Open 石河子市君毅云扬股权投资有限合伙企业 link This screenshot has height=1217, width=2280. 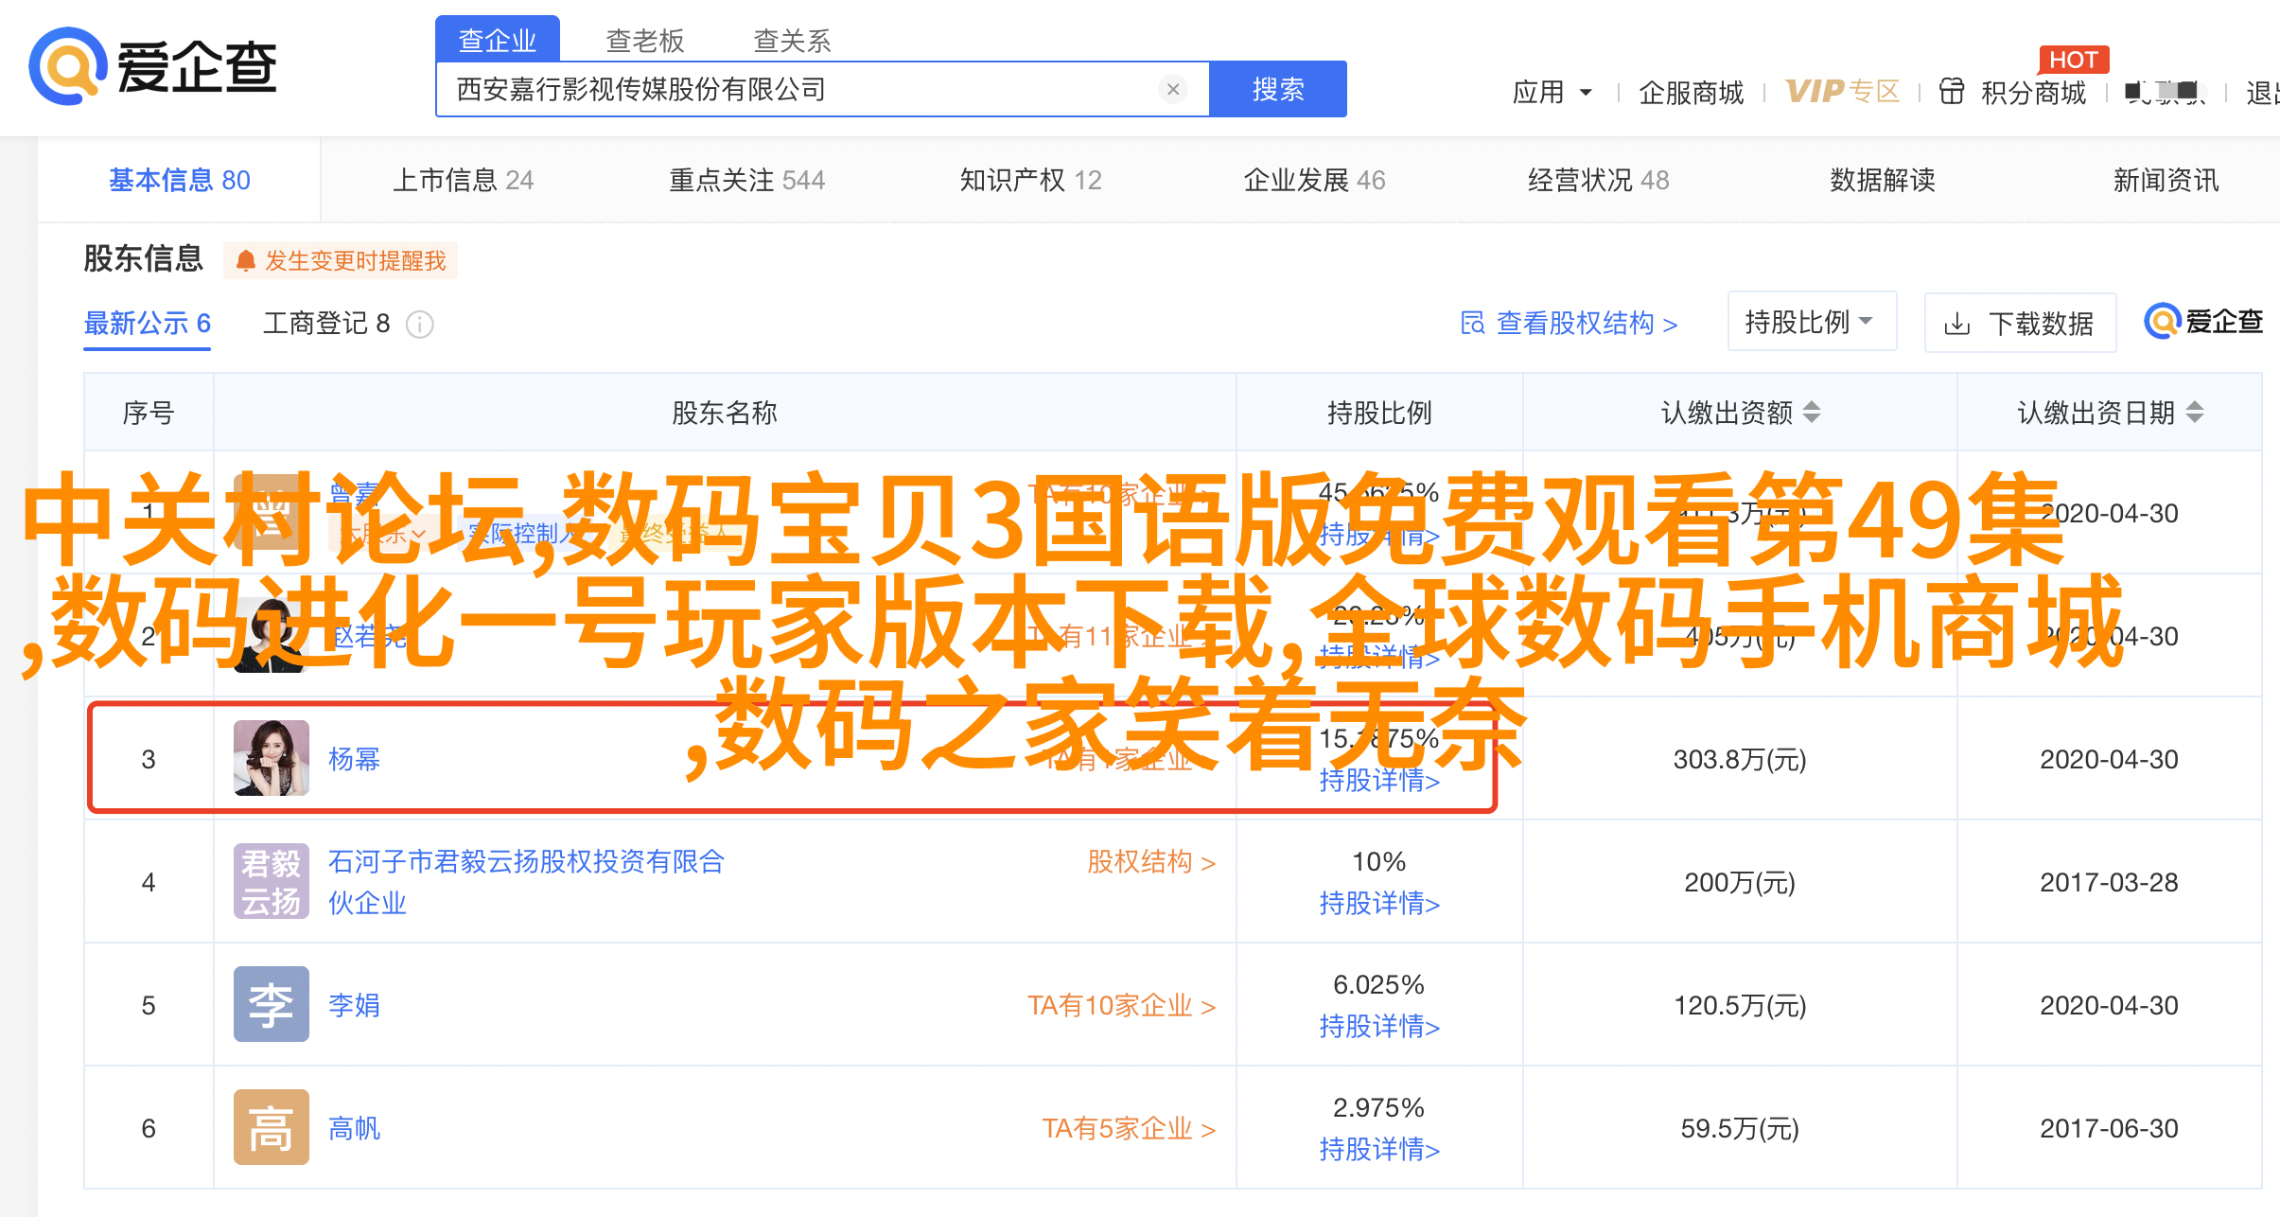point(526,882)
